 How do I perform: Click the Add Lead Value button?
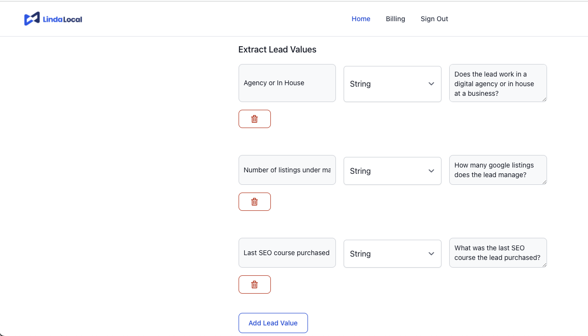pyautogui.click(x=273, y=323)
